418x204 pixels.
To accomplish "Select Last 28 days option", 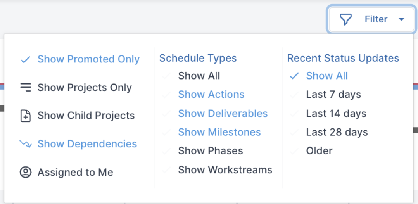I will 337,132.
